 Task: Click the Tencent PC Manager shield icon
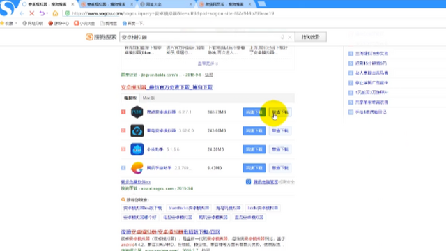pyautogui.click(x=248, y=181)
